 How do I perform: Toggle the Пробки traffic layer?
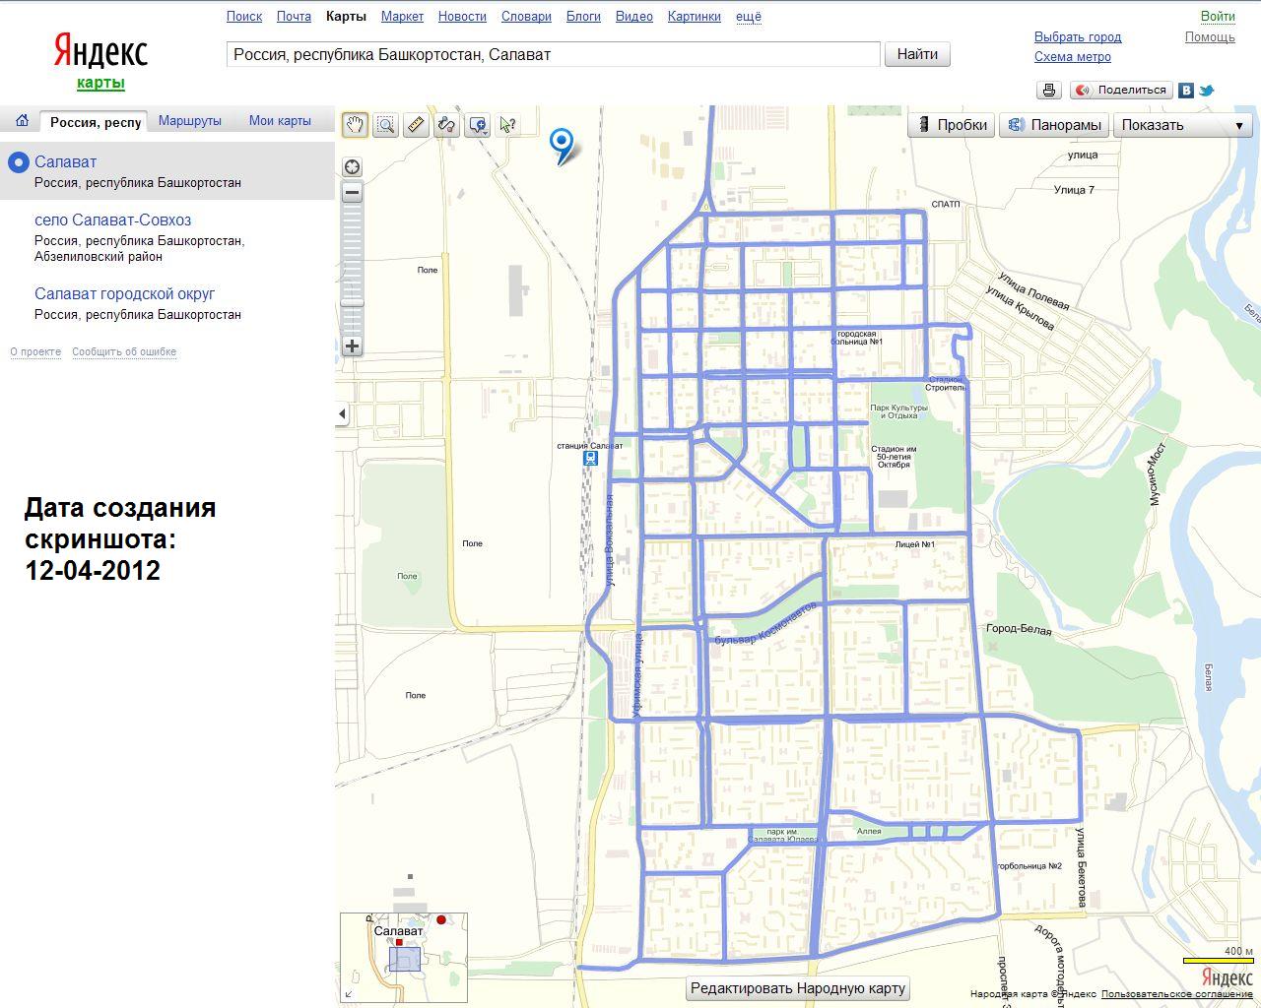tap(952, 125)
